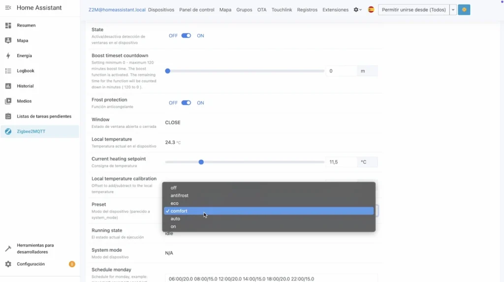The width and height of the screenshot is (504, 282).
Task: Choose antifrost from the preset list
Action: coord(179,195)
